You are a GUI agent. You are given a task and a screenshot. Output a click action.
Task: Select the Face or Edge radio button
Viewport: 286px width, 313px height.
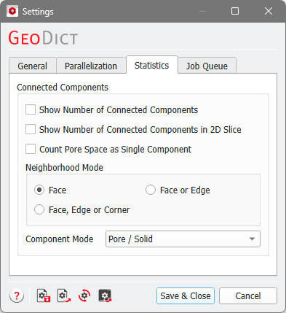pyautogui.click(x=151, y=190)
